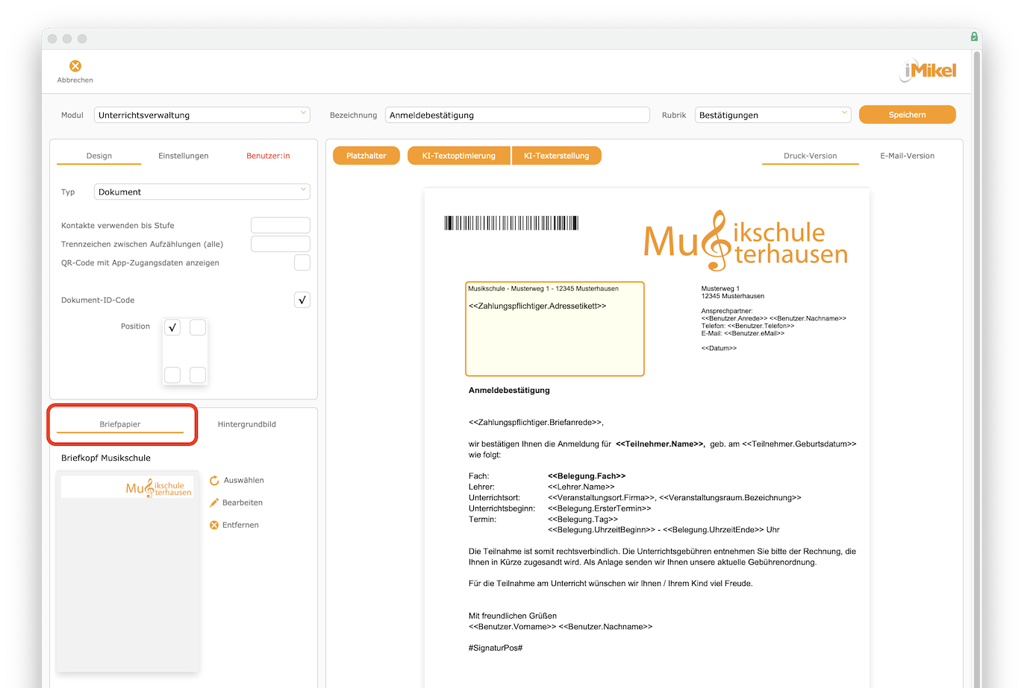Click the Bearbeiten link text
This screenshot has width=1024, height=688.
[243, 503]
